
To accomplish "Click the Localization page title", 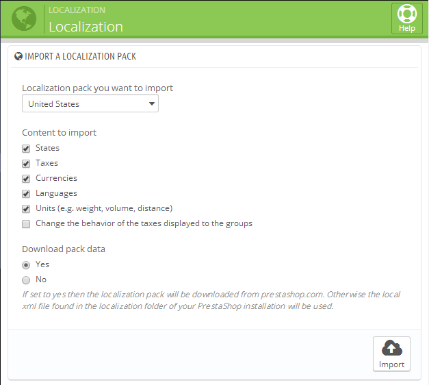I will tap(86, 27).
